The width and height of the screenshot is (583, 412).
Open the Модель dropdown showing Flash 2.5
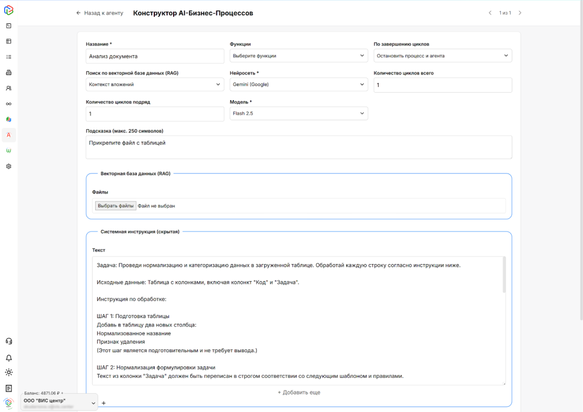pos(299,113)
